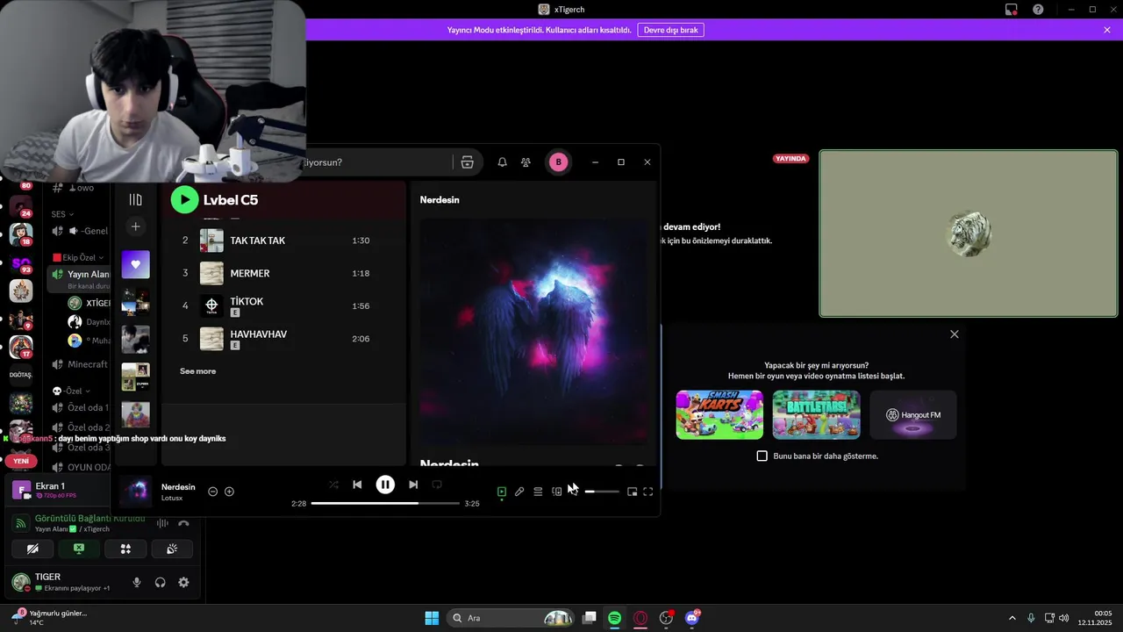Open Spotify miniplayer icon
Screen dimensions: 1123x632
632,492
